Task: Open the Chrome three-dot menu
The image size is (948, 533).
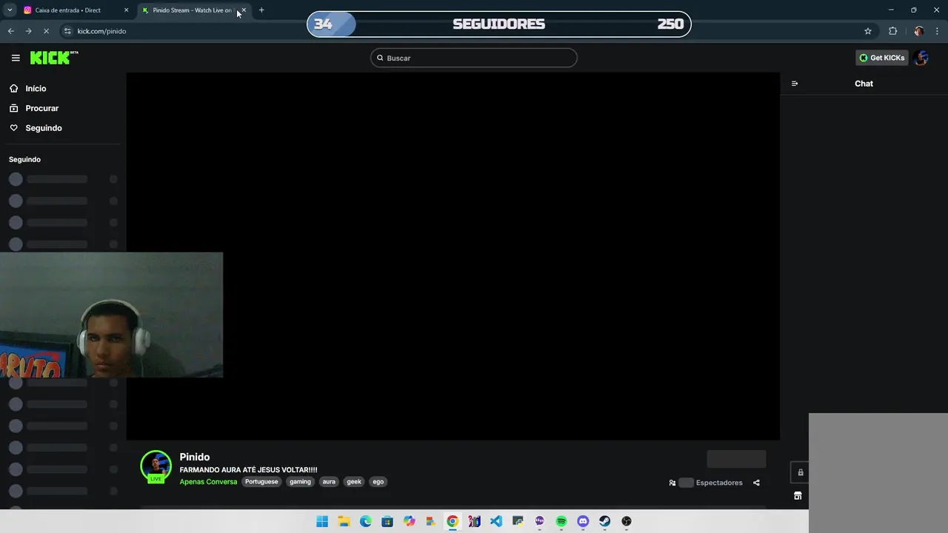Action: tap(938, 31)
